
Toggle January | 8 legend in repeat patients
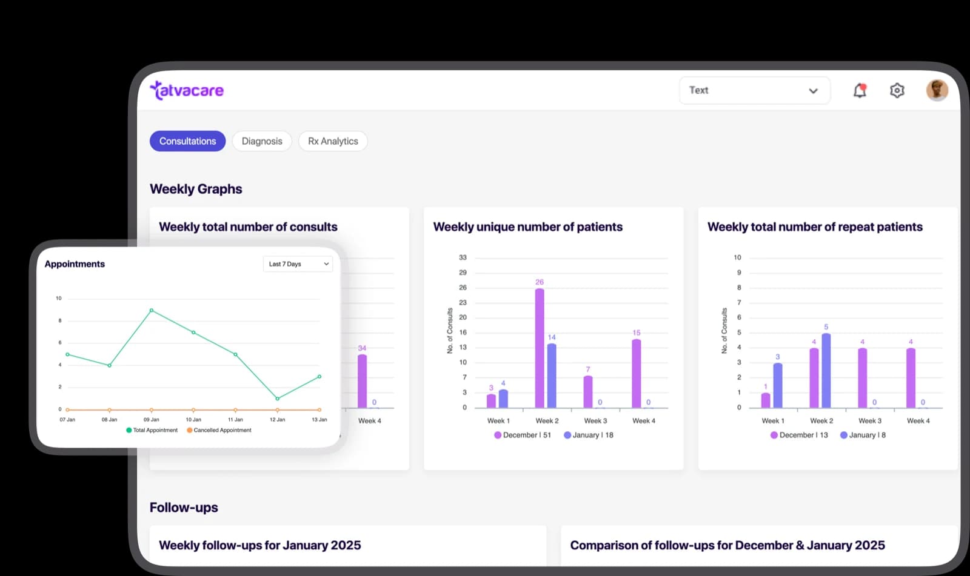(x=863, y=435)
